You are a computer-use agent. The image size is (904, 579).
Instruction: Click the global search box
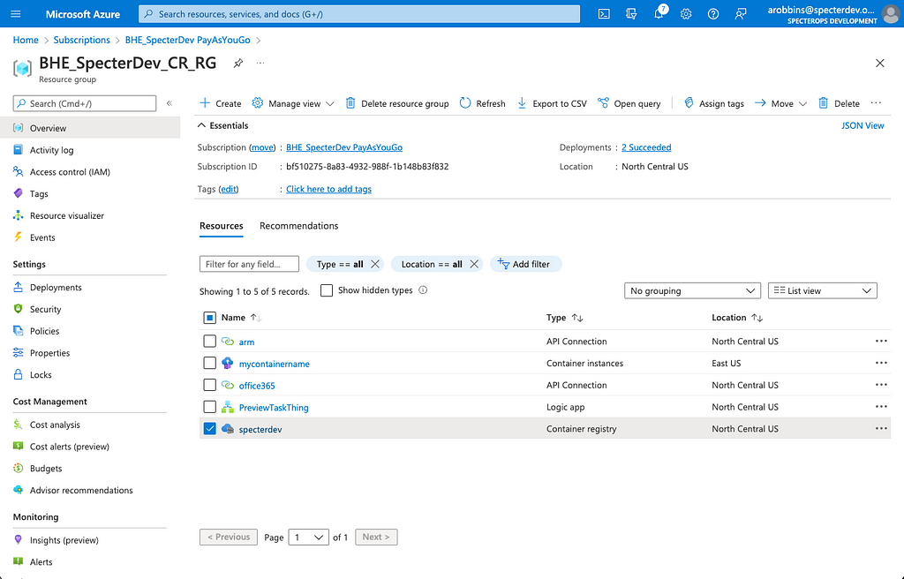pos(359,14)
